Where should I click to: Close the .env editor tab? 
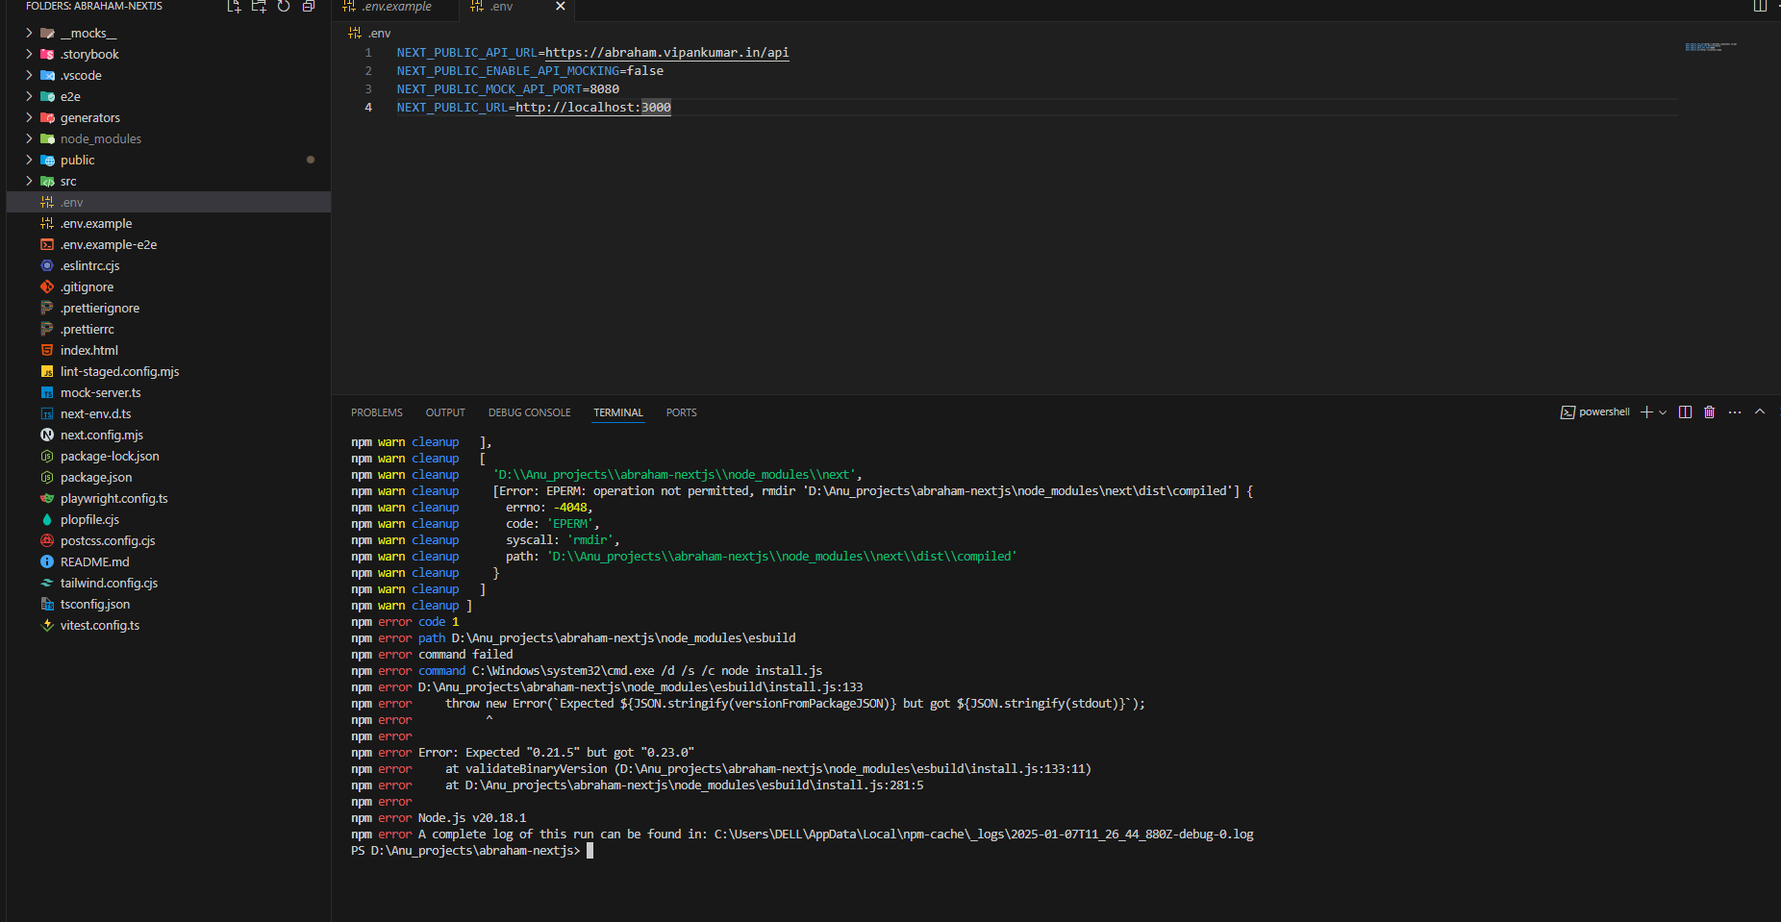(561, 7)
